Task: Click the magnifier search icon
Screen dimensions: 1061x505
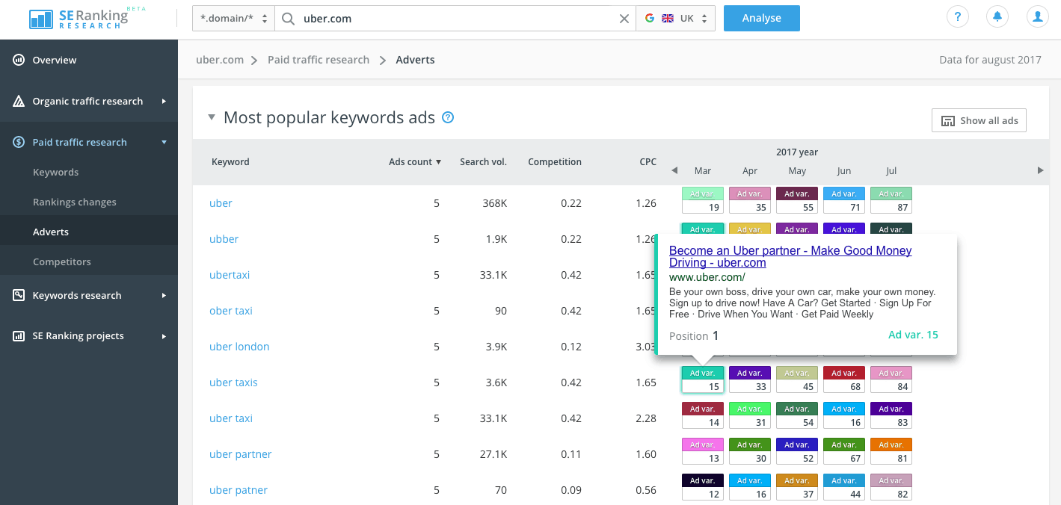Action: [x=288, y=19]
